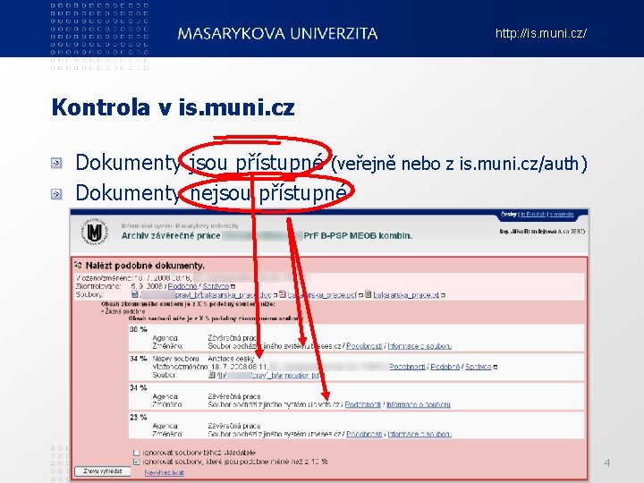644x483 pixels.
Task: Check 'Ignorovat soubory téhož vkladatele' checkbox
Action: (x=136, y=453)
